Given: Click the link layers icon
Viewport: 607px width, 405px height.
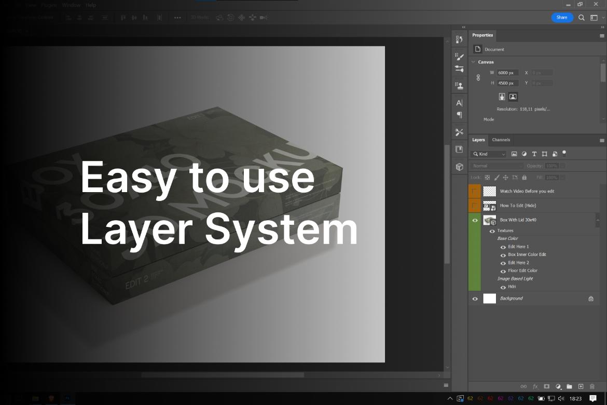Looking at the screenshot, I should 523,386.
